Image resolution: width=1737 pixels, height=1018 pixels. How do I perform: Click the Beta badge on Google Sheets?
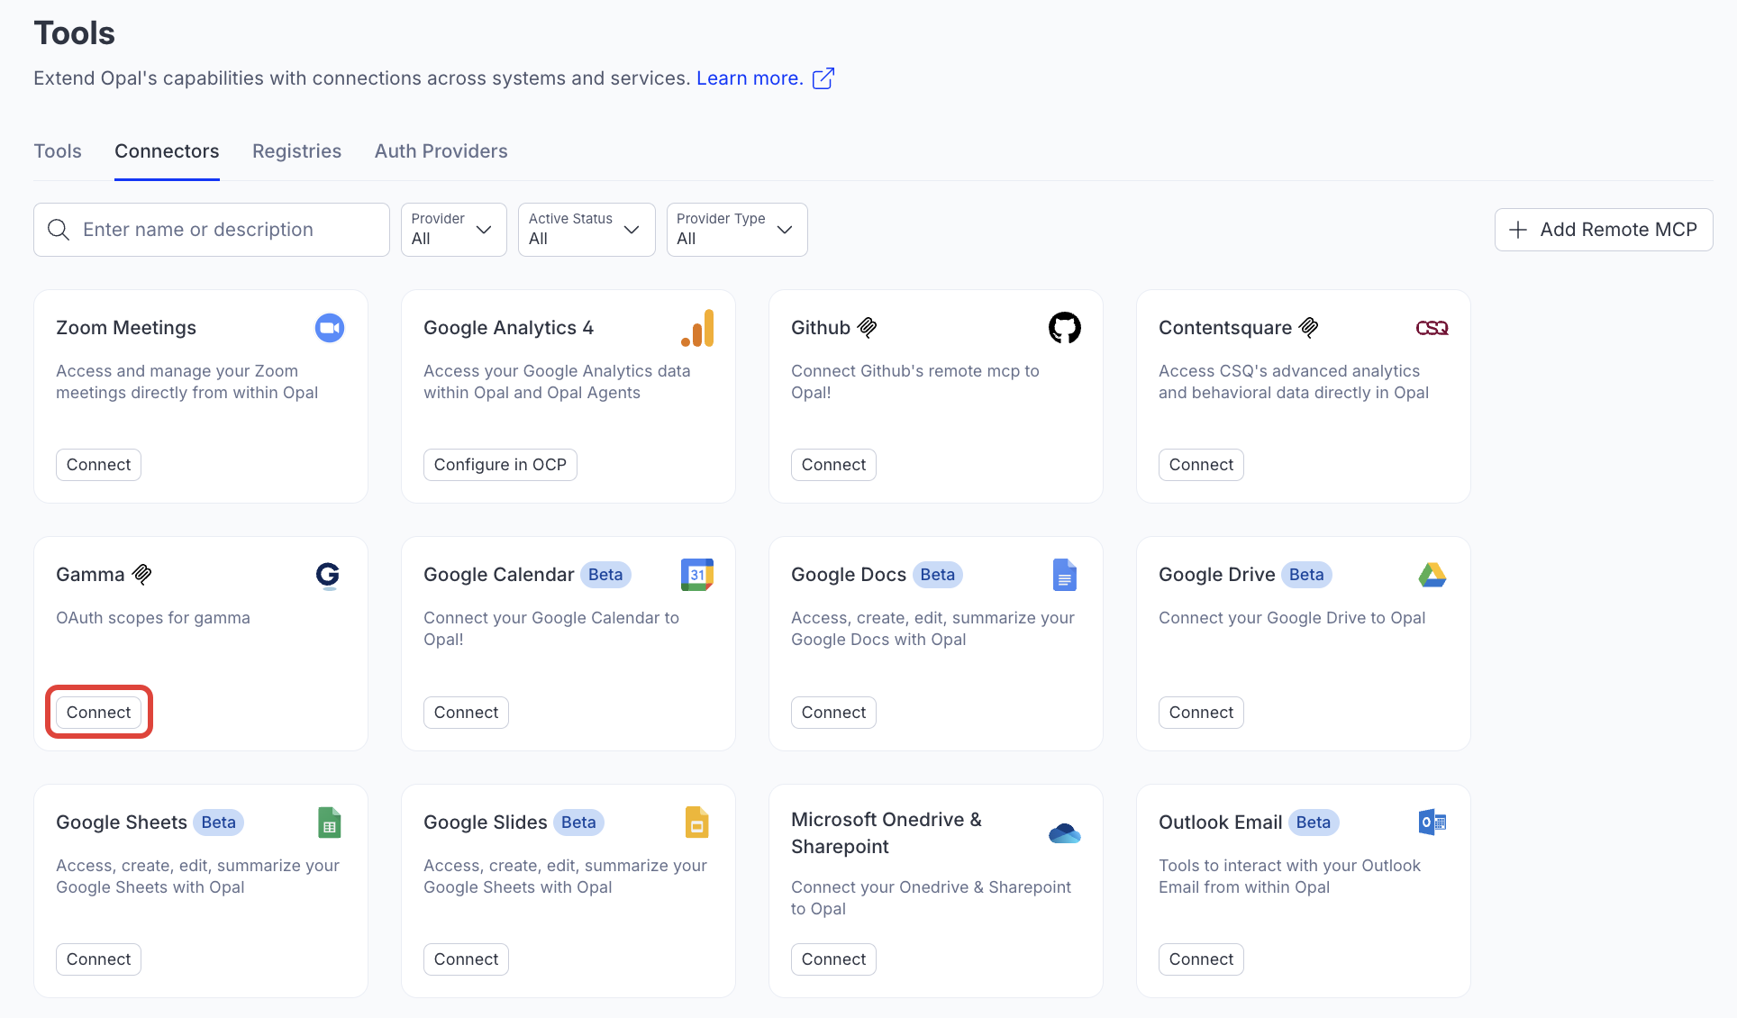point(219,823)
